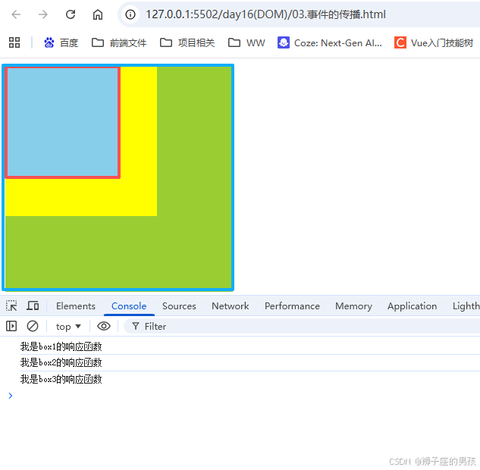Open the WW bookmark folder
Screen dimensions: 480x470
click(x=246, y=42)
